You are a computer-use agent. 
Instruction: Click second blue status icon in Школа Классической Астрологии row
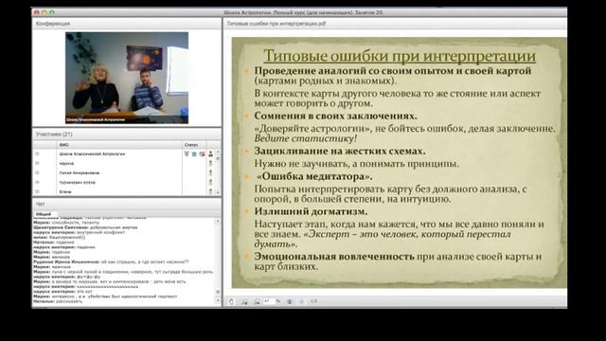[x=194, y=153]
